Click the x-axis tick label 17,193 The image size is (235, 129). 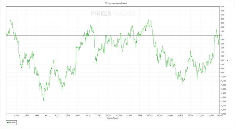coord(150,116)
